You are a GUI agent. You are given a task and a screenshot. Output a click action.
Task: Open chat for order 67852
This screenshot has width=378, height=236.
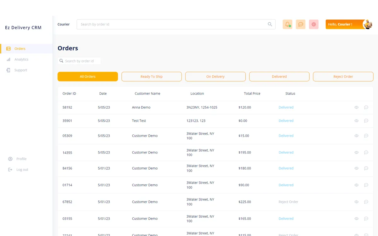click(366, 202)
